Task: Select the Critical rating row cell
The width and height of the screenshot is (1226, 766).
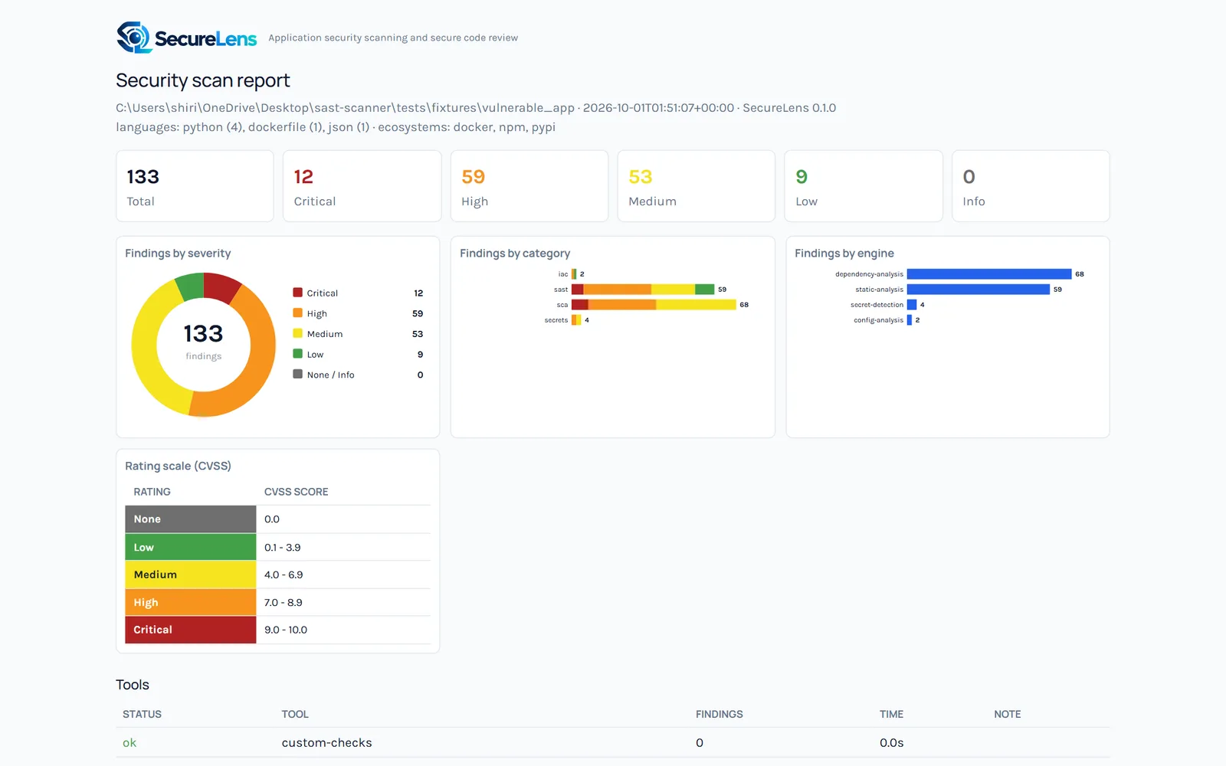Action: [x=191, y=630]
